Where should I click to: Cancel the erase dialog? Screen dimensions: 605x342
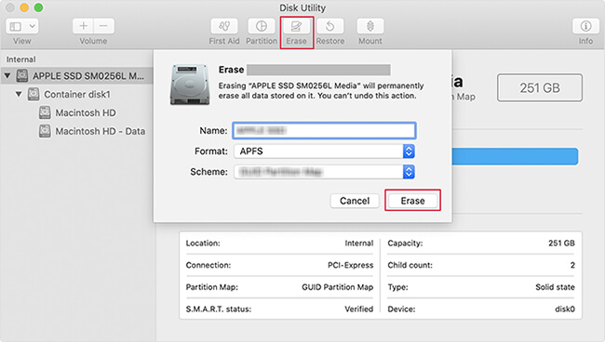tap(355, 201)
